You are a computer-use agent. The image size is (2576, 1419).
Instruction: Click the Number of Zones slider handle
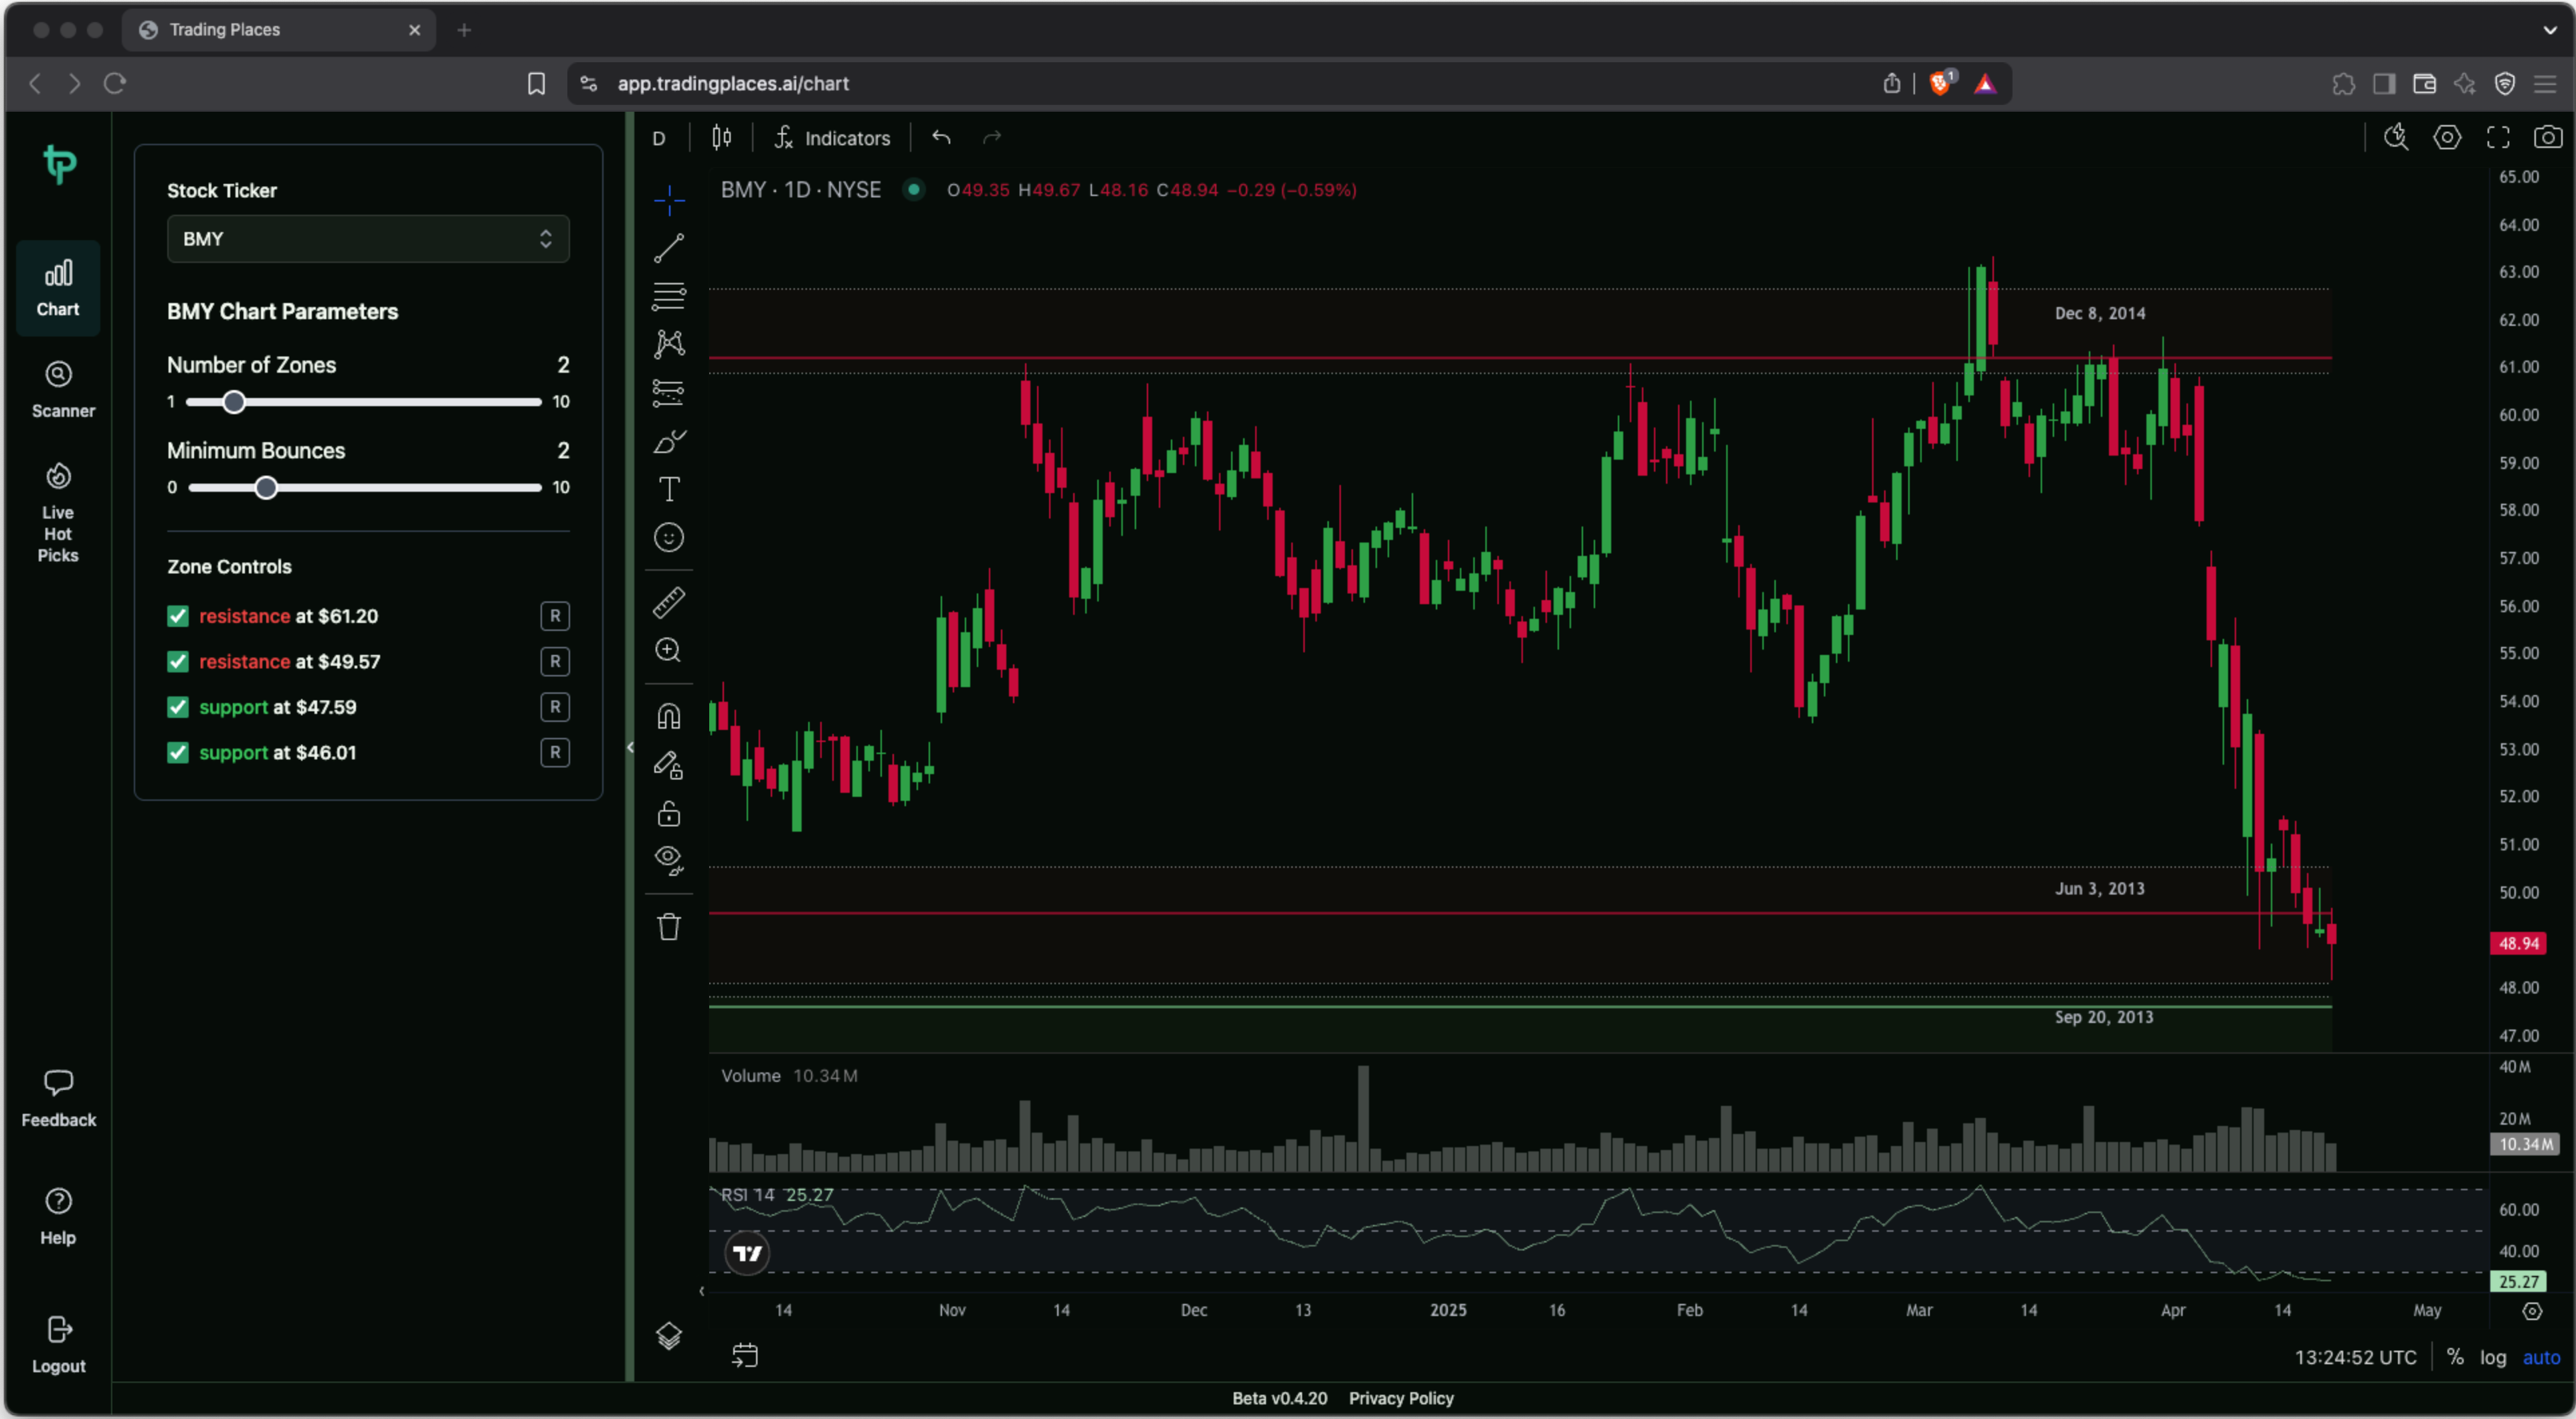click(234, 402)
